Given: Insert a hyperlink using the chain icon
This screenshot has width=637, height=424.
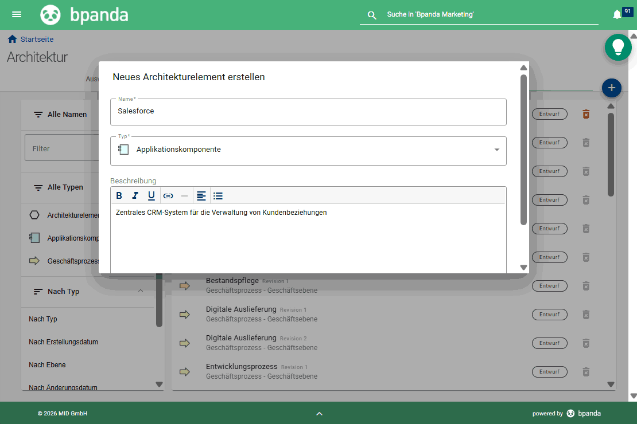Looking at the screenshot, I should point(168,195).
